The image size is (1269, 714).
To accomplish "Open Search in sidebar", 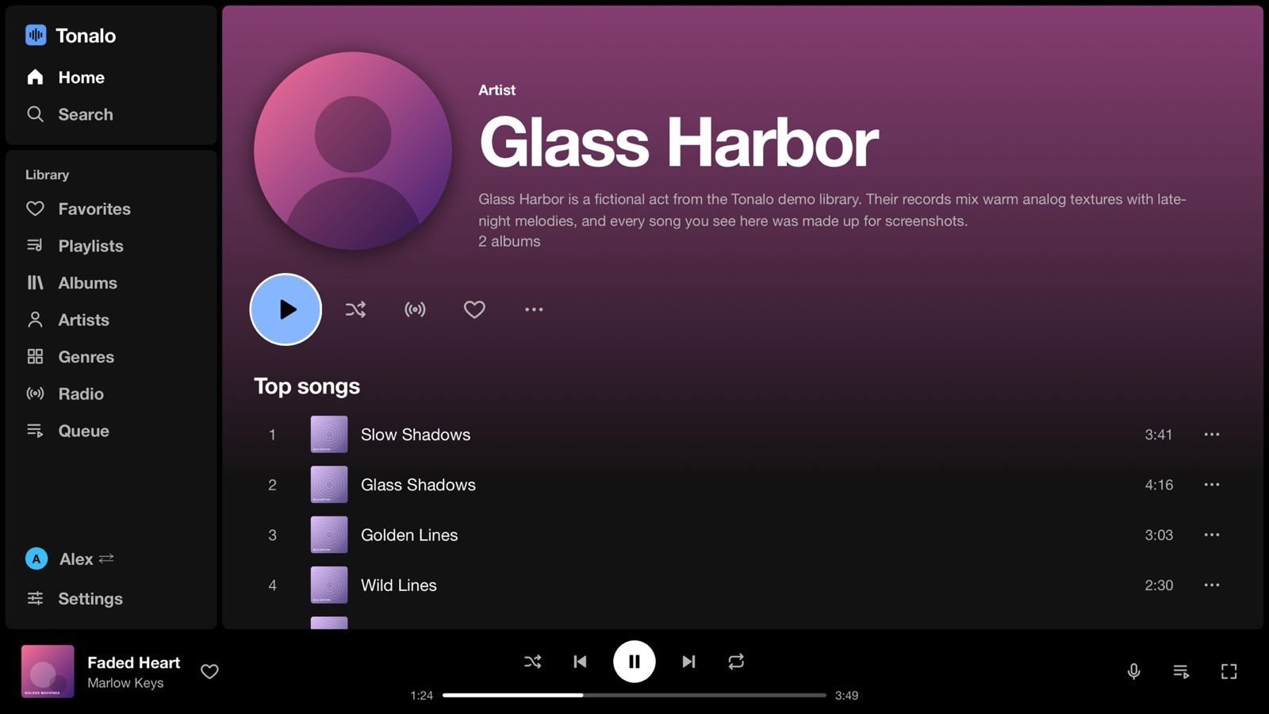I will click(111, 114).
